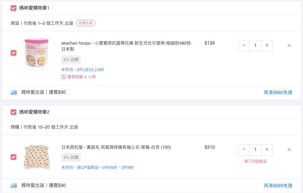Uncheck the 媽咪愛購物車1 cart checkbox

click(x=14, y=8)
